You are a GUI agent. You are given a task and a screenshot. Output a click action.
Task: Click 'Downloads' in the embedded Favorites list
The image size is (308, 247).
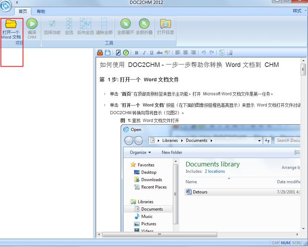coord(152,180)
